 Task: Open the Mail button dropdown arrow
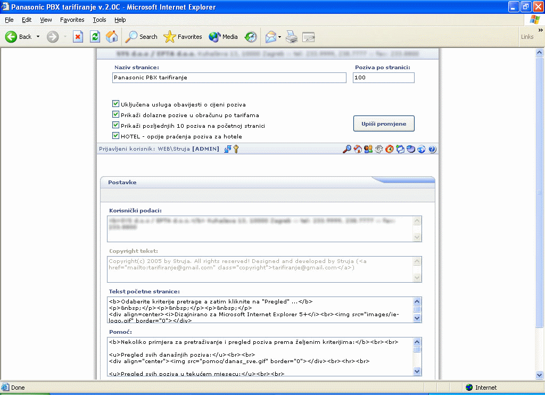(279, 37)
